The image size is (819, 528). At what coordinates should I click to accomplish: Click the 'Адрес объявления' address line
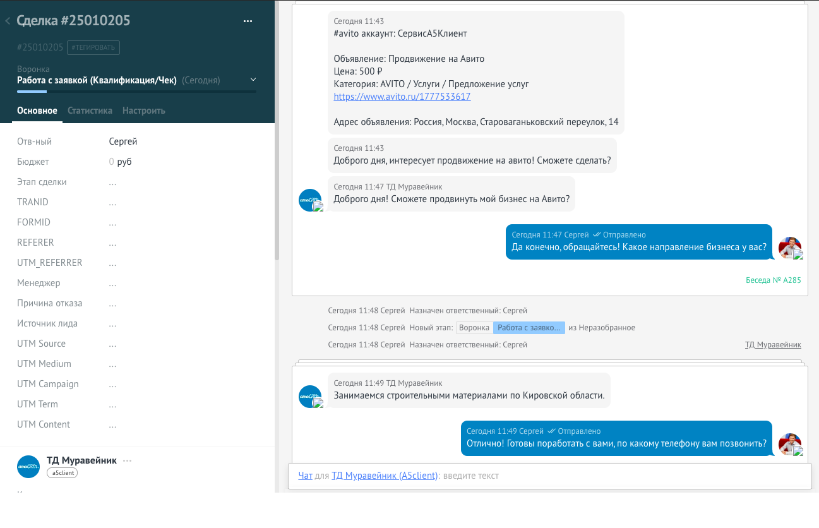click(476, 122)
